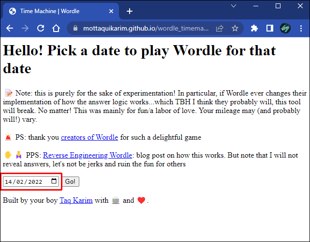Open the calendar picker in the date field

click(54, 181)
